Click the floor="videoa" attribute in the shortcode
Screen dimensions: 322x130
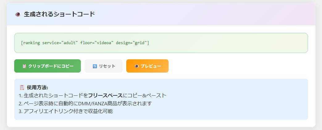pos(97,43)
